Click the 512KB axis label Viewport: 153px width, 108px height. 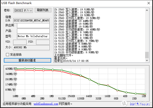point(62,99)
